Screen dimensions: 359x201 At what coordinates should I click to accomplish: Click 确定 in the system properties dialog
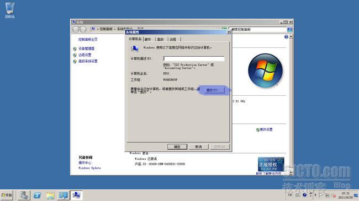[177, 146]
